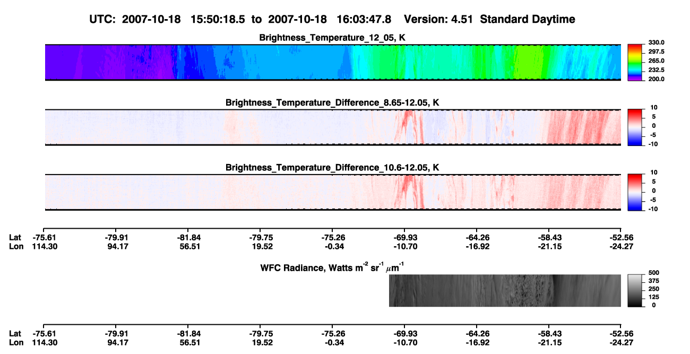Click the red-blue colorbar beside the 10.6-12.05 panel
This screenshot has height=354, width=690.
[635, 192]
